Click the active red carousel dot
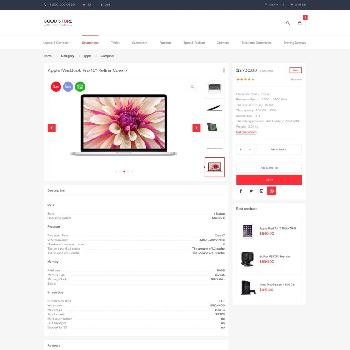This screenshot has height=350, width=350. click(124, 172)
